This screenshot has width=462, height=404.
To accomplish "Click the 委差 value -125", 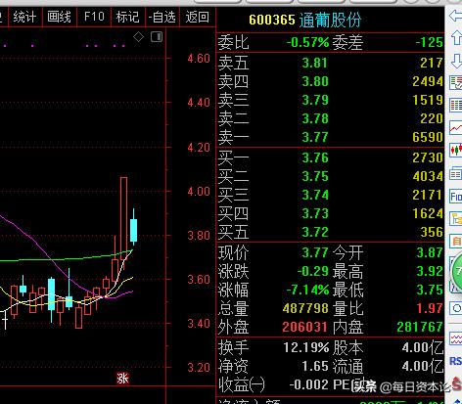I will [x=429, y=42].
